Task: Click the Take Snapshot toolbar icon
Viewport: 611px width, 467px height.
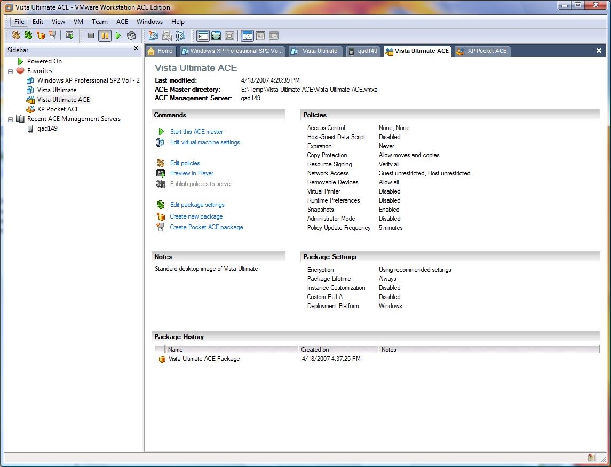Action: (x=154, y=36)
